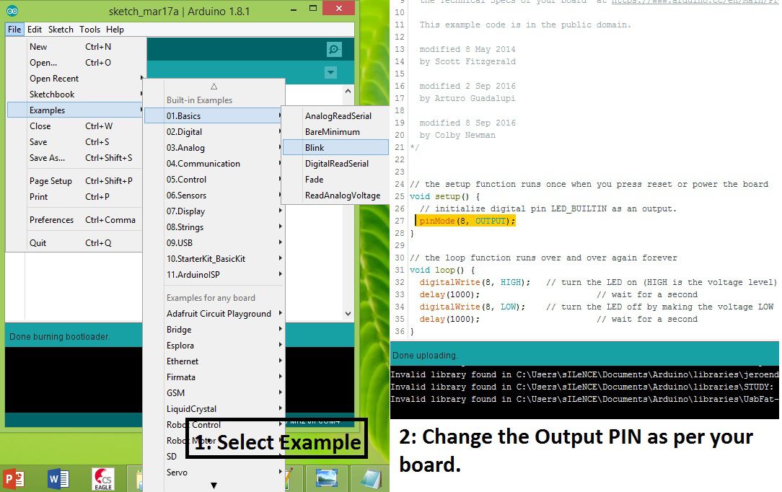This screenshot has height=492, width=782.
Task: Expand the Ethernet examples
Action: 214,361
